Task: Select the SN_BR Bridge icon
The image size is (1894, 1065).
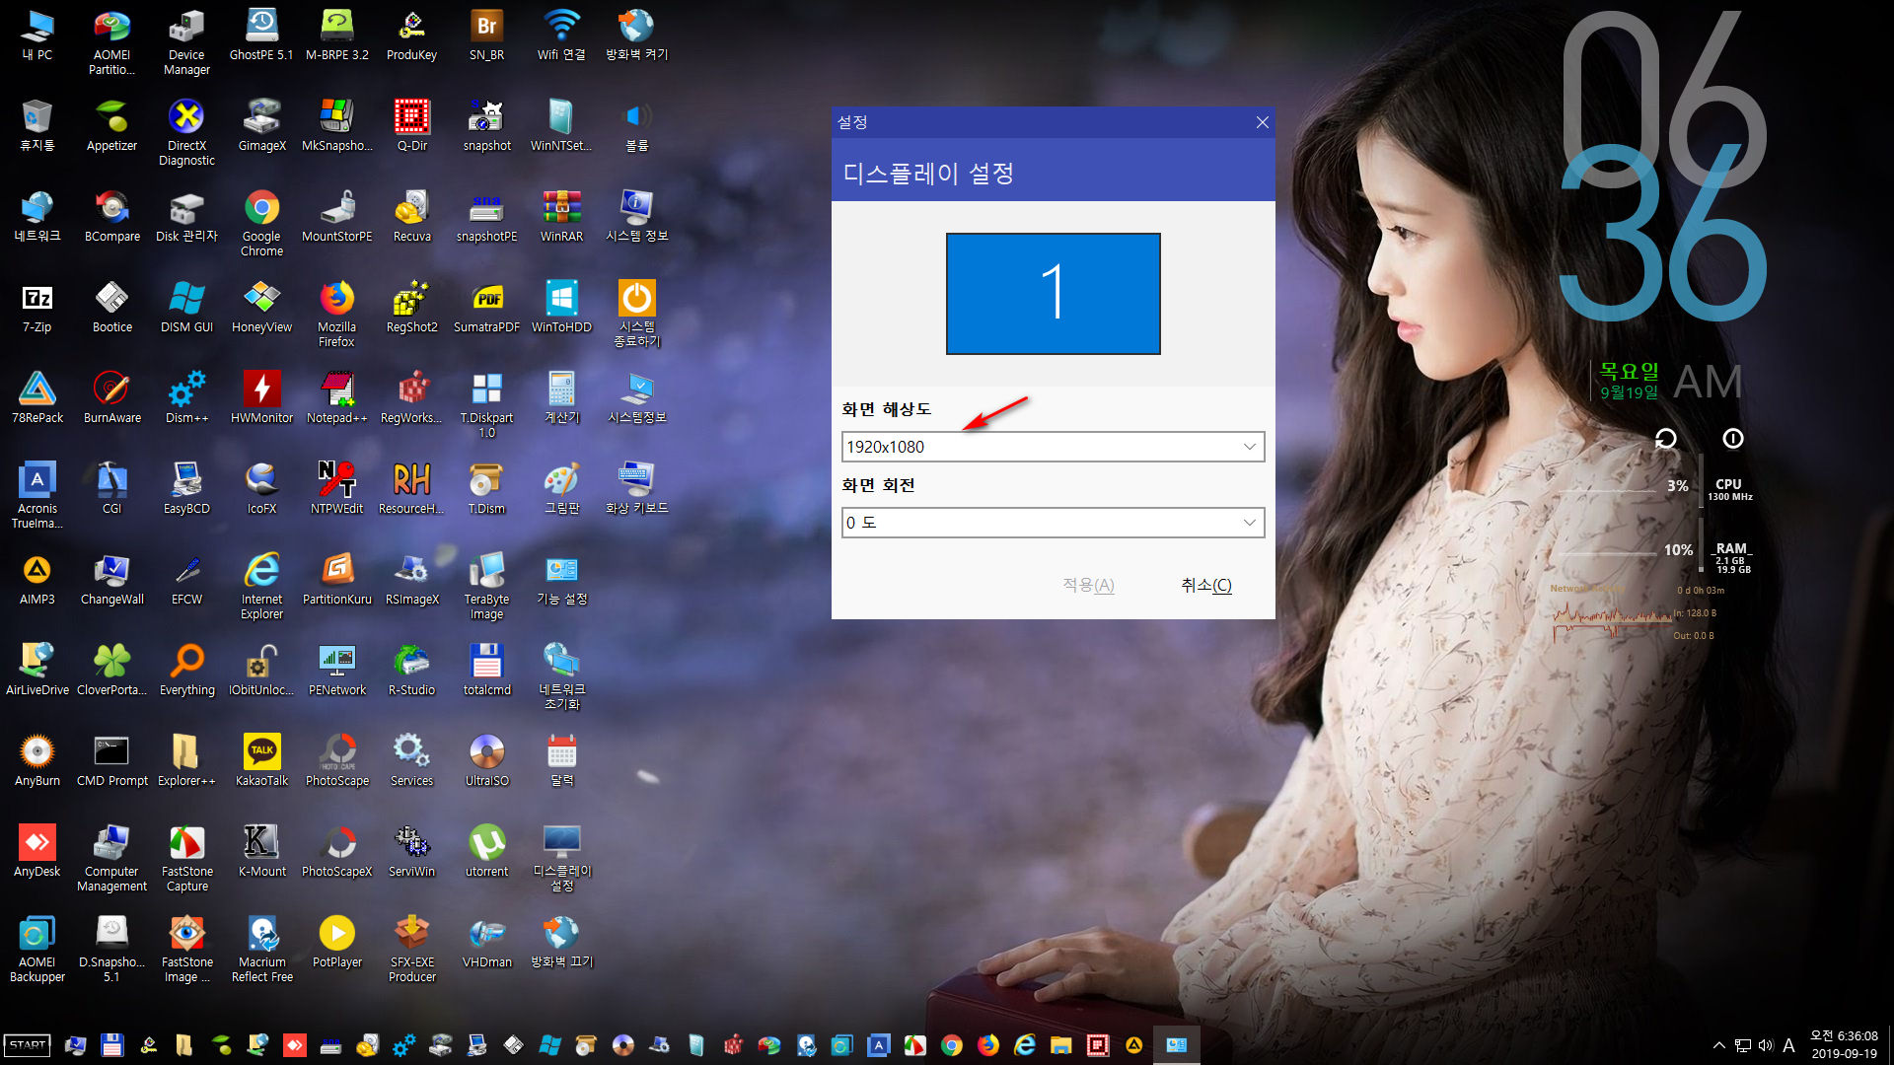Action: [486, 35]
